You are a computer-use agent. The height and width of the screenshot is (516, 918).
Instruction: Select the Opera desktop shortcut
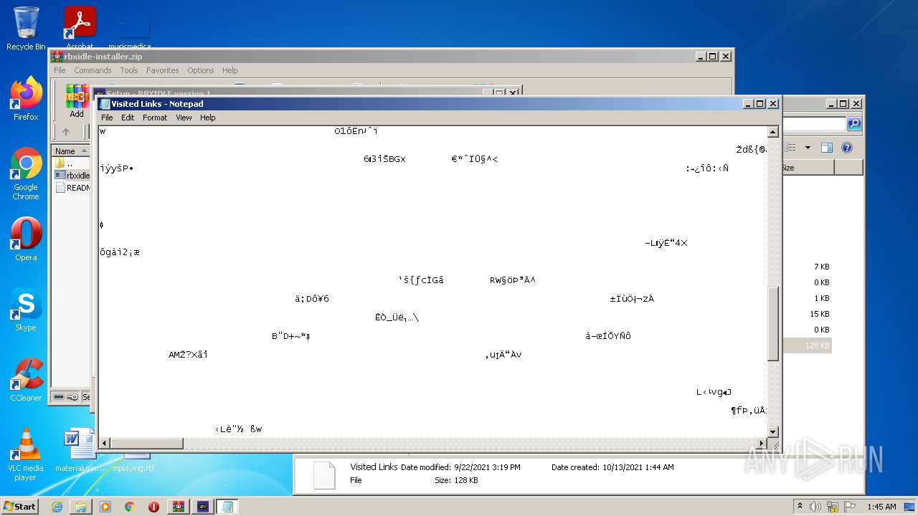click(26, 239)
